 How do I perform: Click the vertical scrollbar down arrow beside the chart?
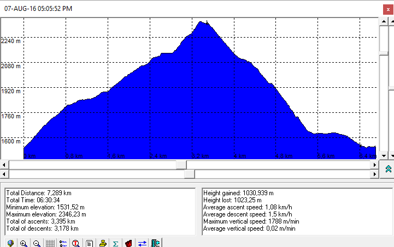tap(384, 155)
